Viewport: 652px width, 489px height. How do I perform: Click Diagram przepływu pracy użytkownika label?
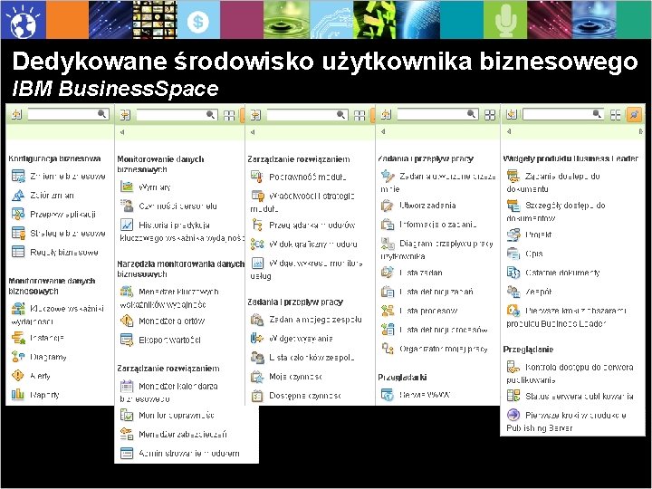(x=436, y=249)
